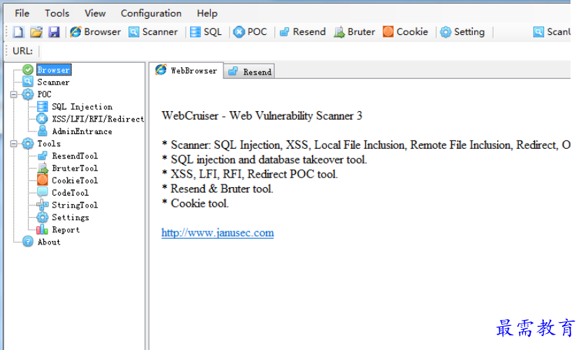Select Scanner node in the tree

[x=53, y=82]
